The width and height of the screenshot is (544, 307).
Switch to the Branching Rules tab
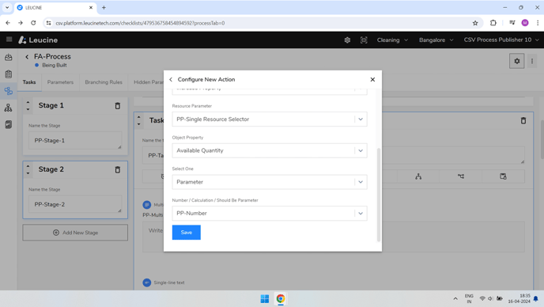point(104,82)
